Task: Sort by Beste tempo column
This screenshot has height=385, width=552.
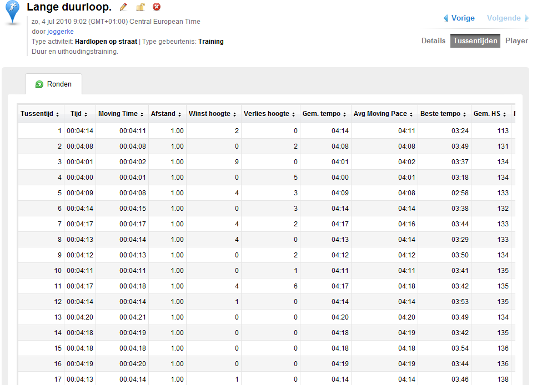Action: [443, 114]
